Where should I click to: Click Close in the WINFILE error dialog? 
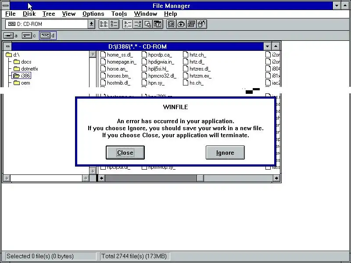[125, 153]
